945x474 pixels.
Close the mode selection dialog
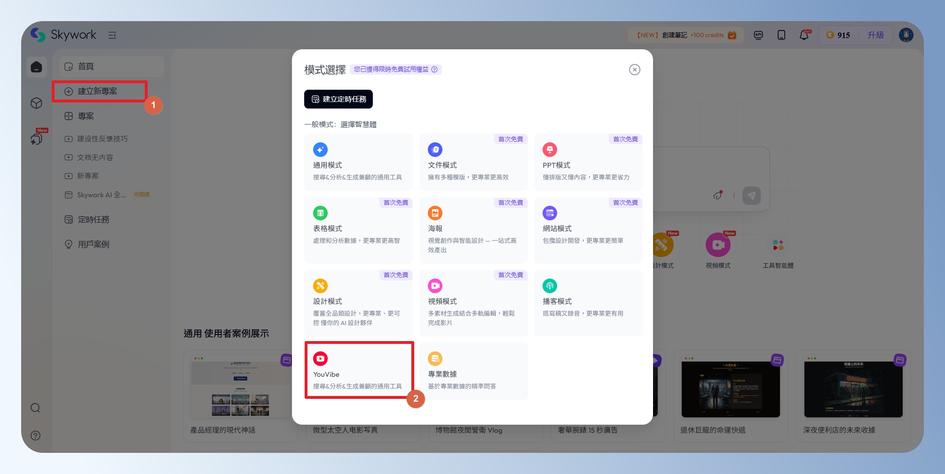pos(635,70)
